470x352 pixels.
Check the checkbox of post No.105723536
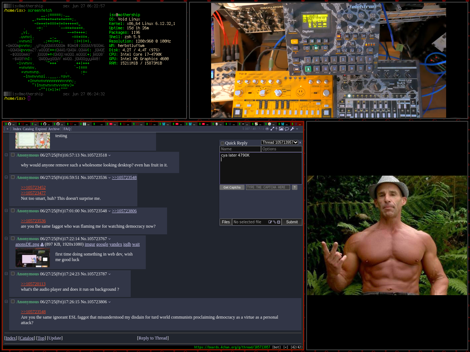point(13,177)
